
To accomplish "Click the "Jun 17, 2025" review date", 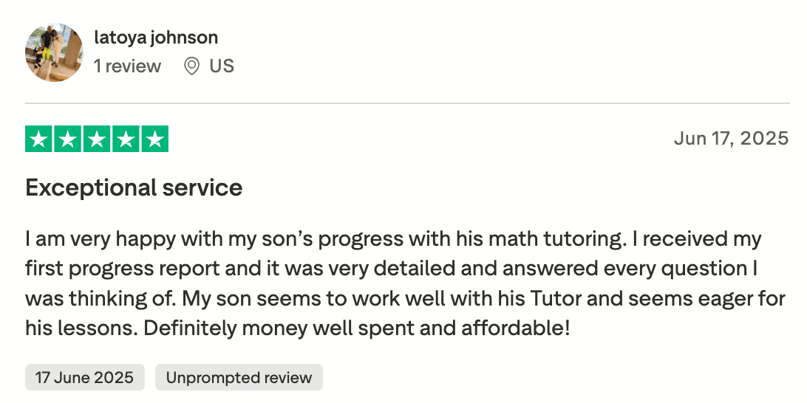I will pyautogui.click(x=731, y=139).
